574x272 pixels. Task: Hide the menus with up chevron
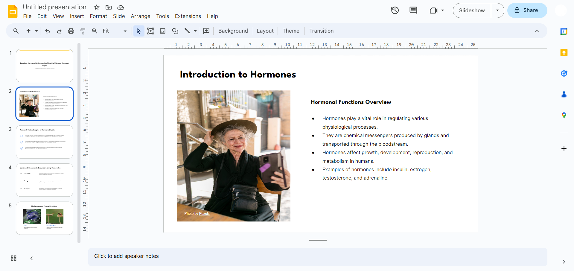point(537,31)
